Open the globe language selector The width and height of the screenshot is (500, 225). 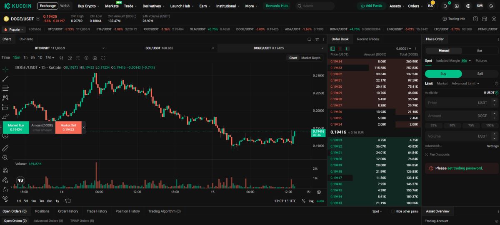click(x=468, y=6)
